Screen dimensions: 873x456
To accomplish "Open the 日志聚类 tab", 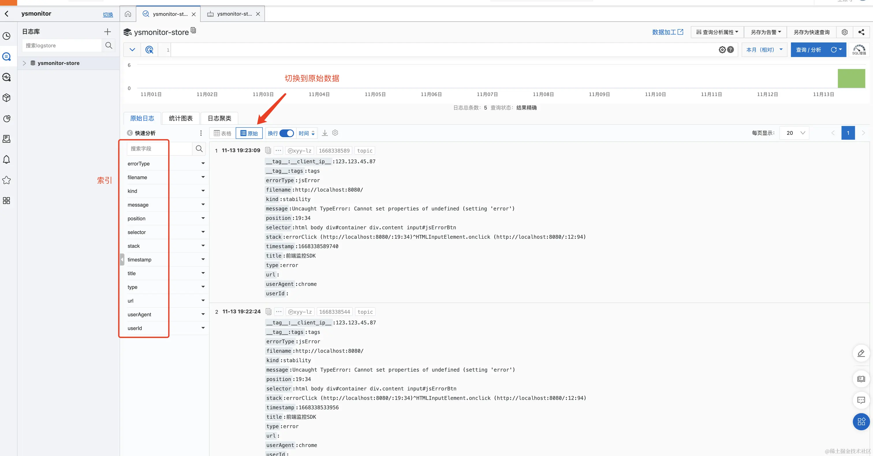I will (219, 118).
